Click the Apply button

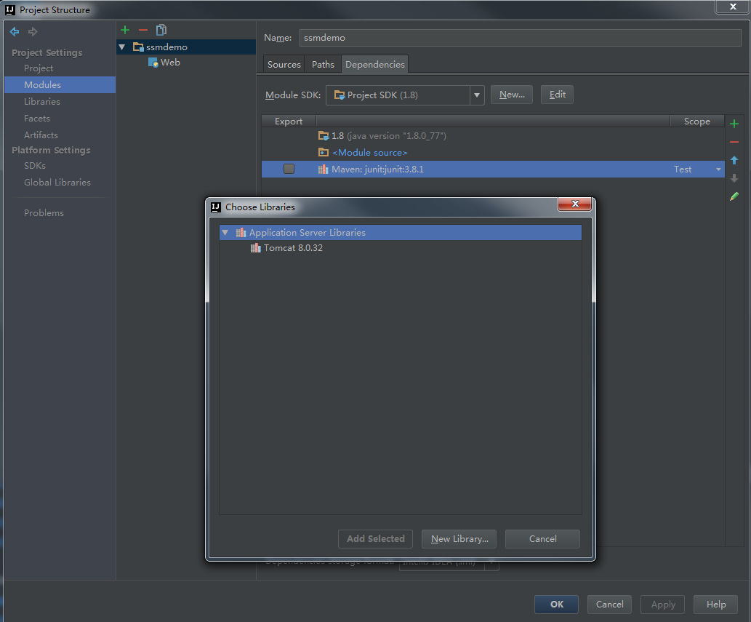click(663, 605)
